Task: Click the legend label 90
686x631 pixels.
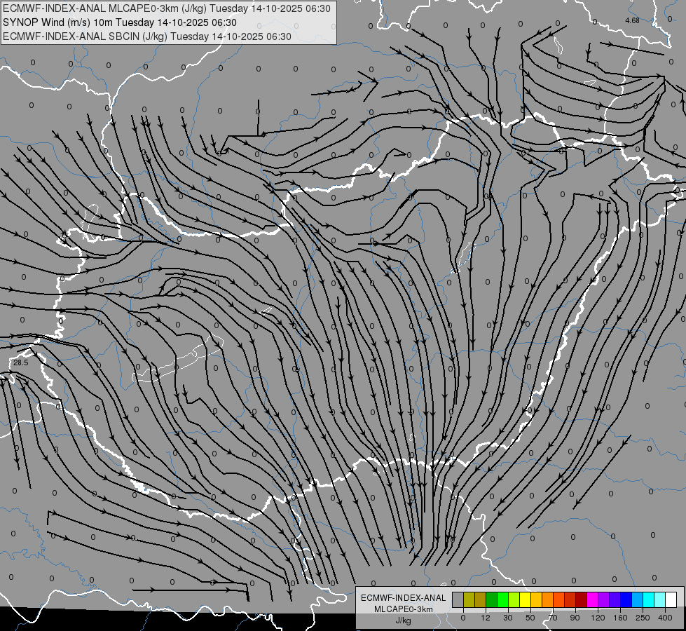Action: pyautogui.click(x=575, y=618)
